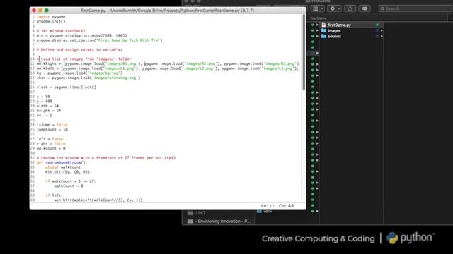Click the 'global walkCount' line
The image size is (453, 254).
pyautogui.click(x=63, y=167)
